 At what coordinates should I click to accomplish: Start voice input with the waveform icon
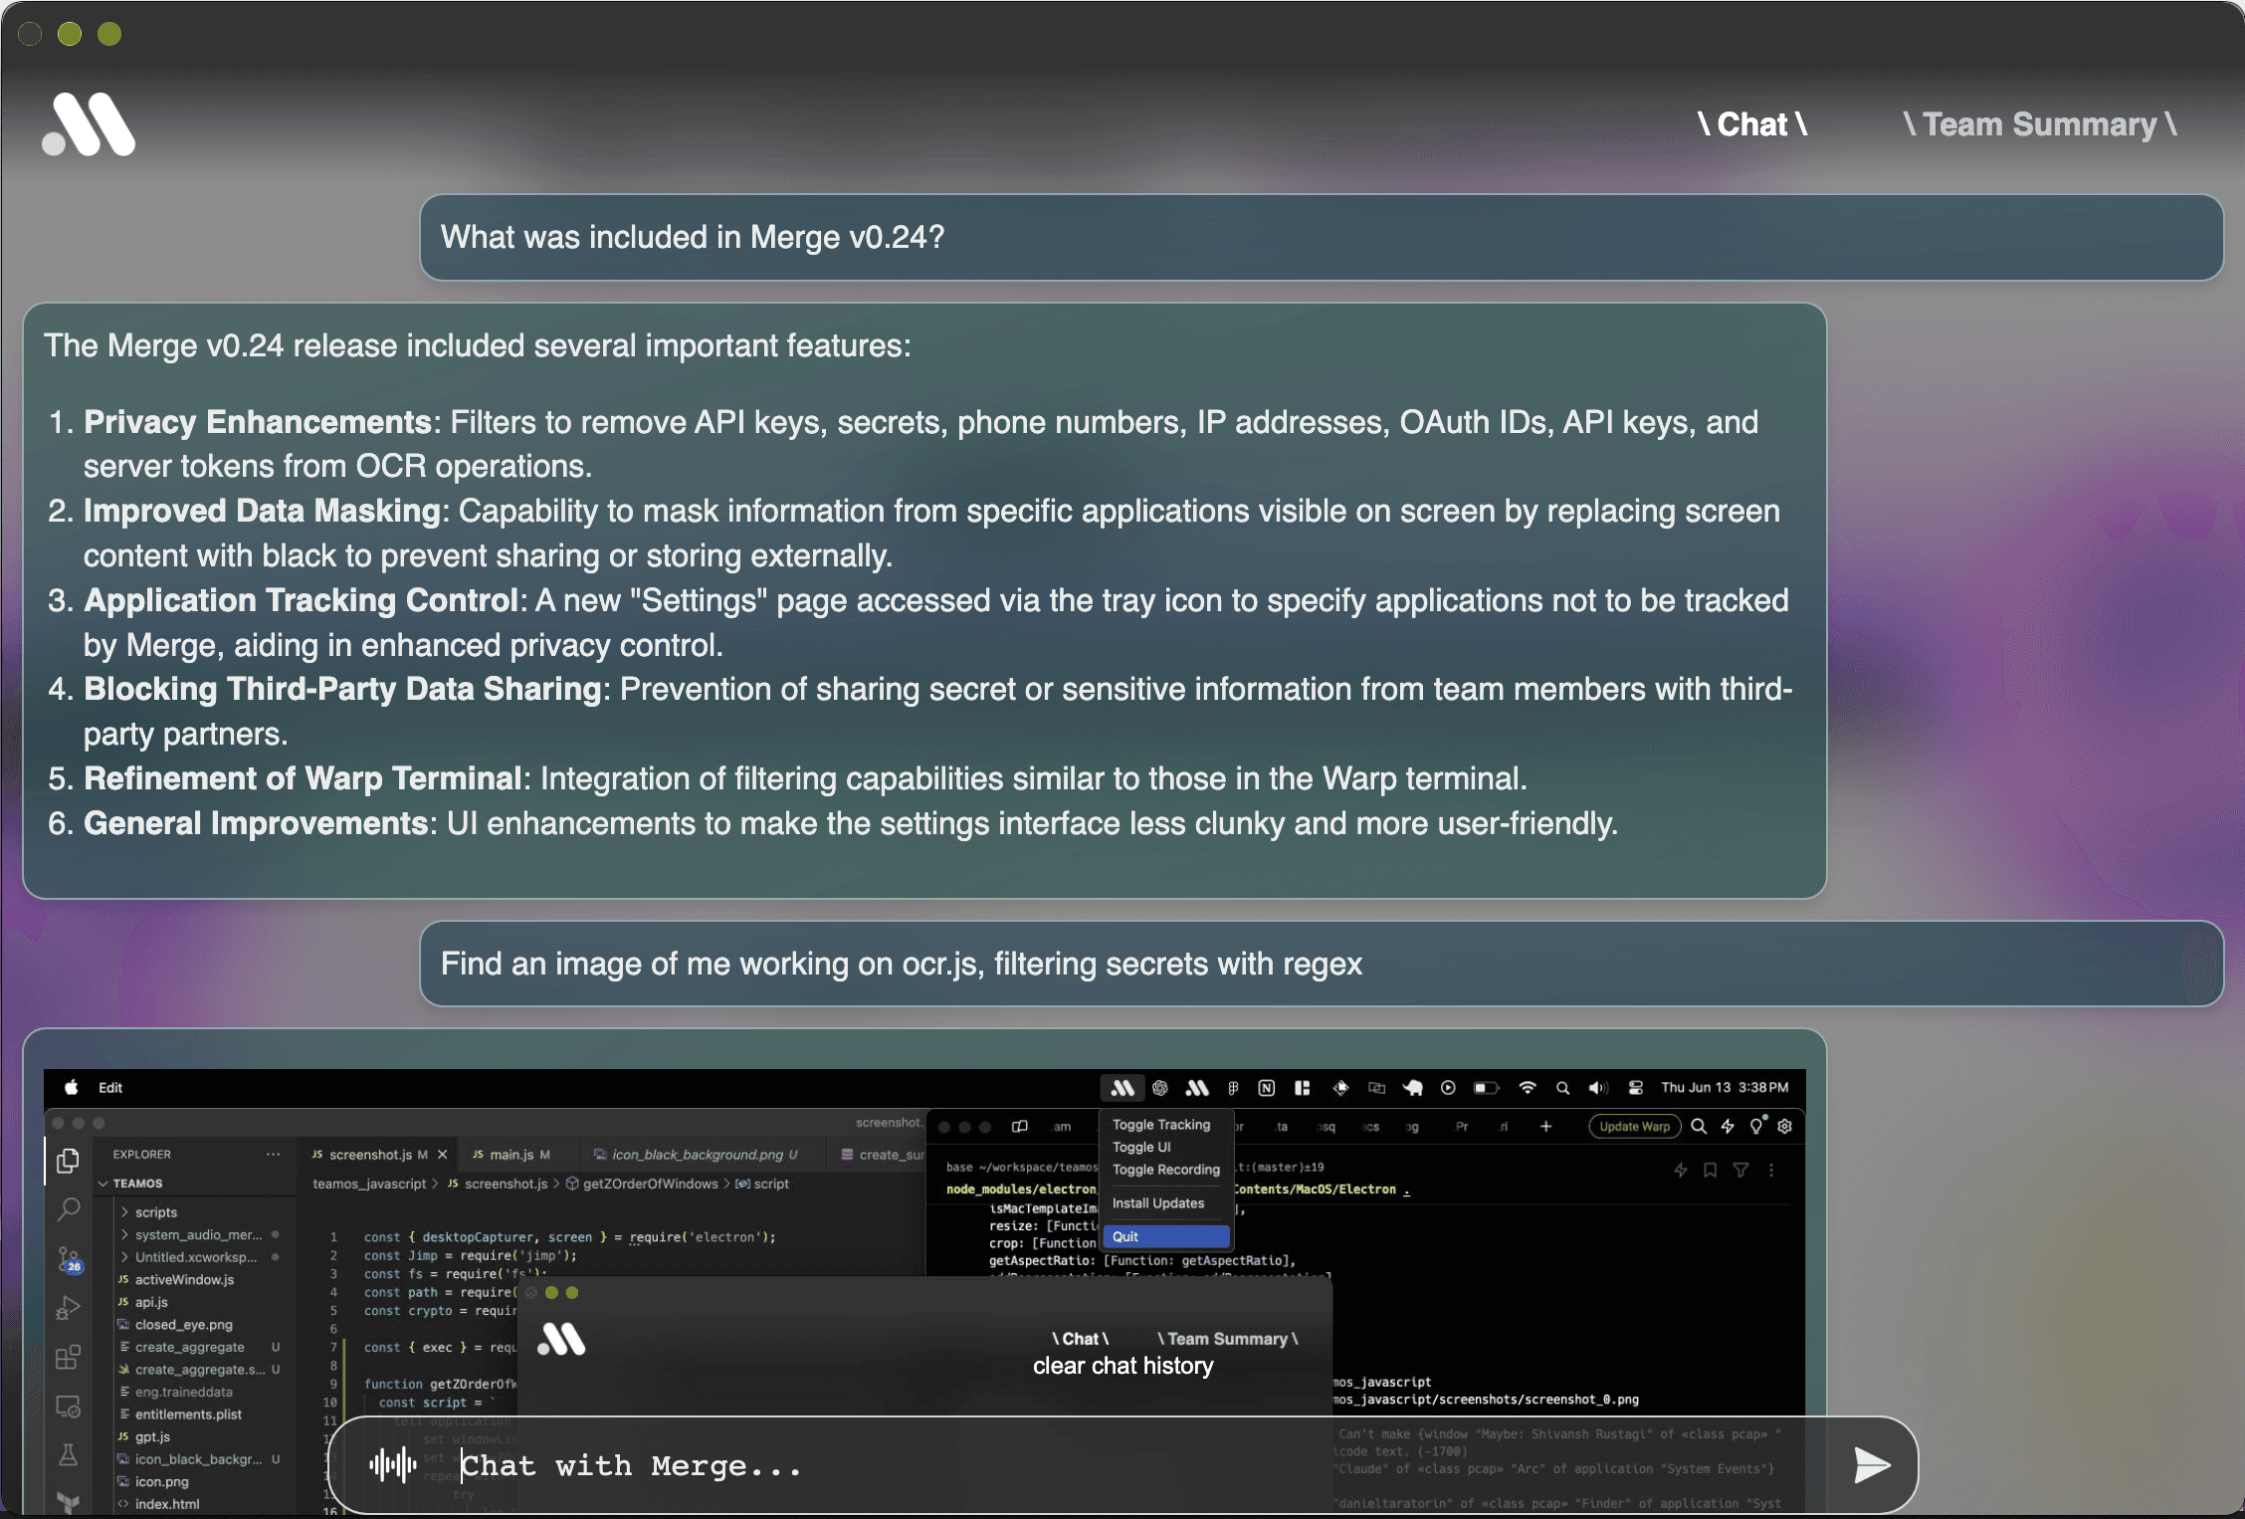click(393, 1464)
